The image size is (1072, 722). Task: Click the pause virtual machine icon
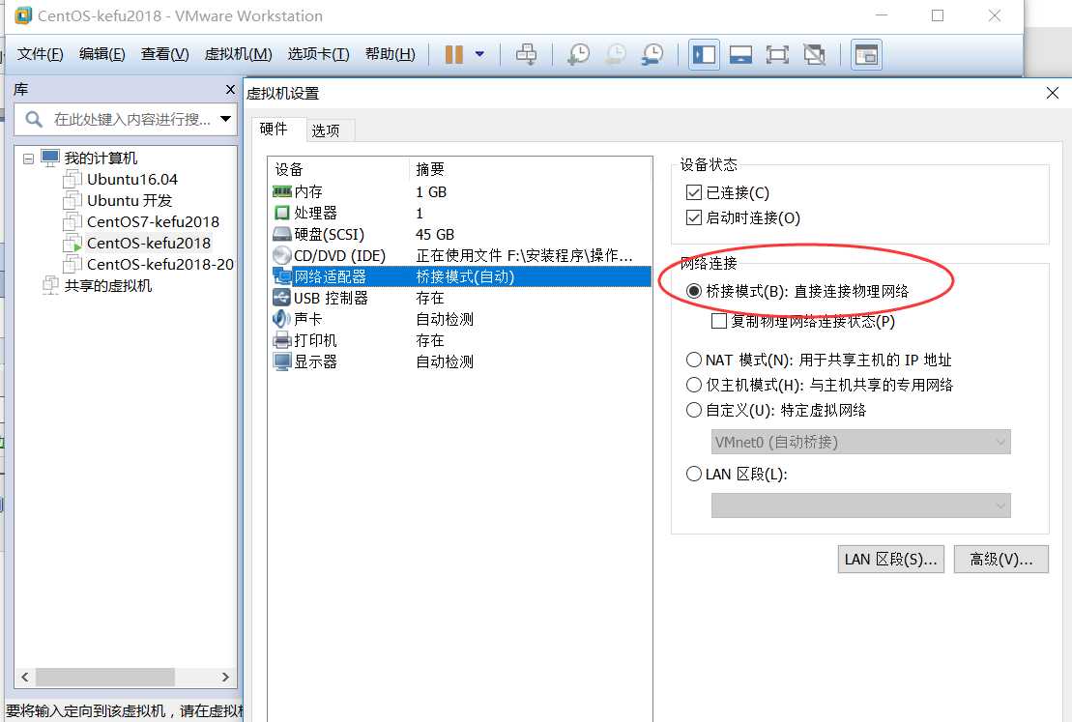(x=454, y=54)
